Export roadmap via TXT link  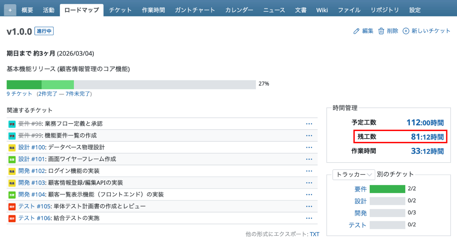[314, 234]
